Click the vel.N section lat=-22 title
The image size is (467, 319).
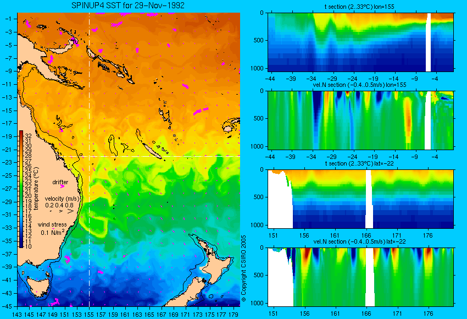[x=359, y=241]
